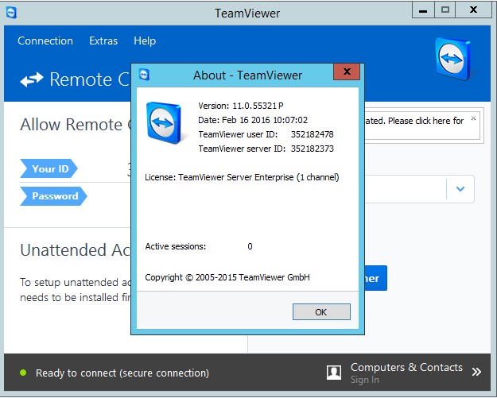This screenshot has width=497, height=398.
Task: Click the Date: Feb 16 2016 10:07:02 text
Action: coord(253,120)
